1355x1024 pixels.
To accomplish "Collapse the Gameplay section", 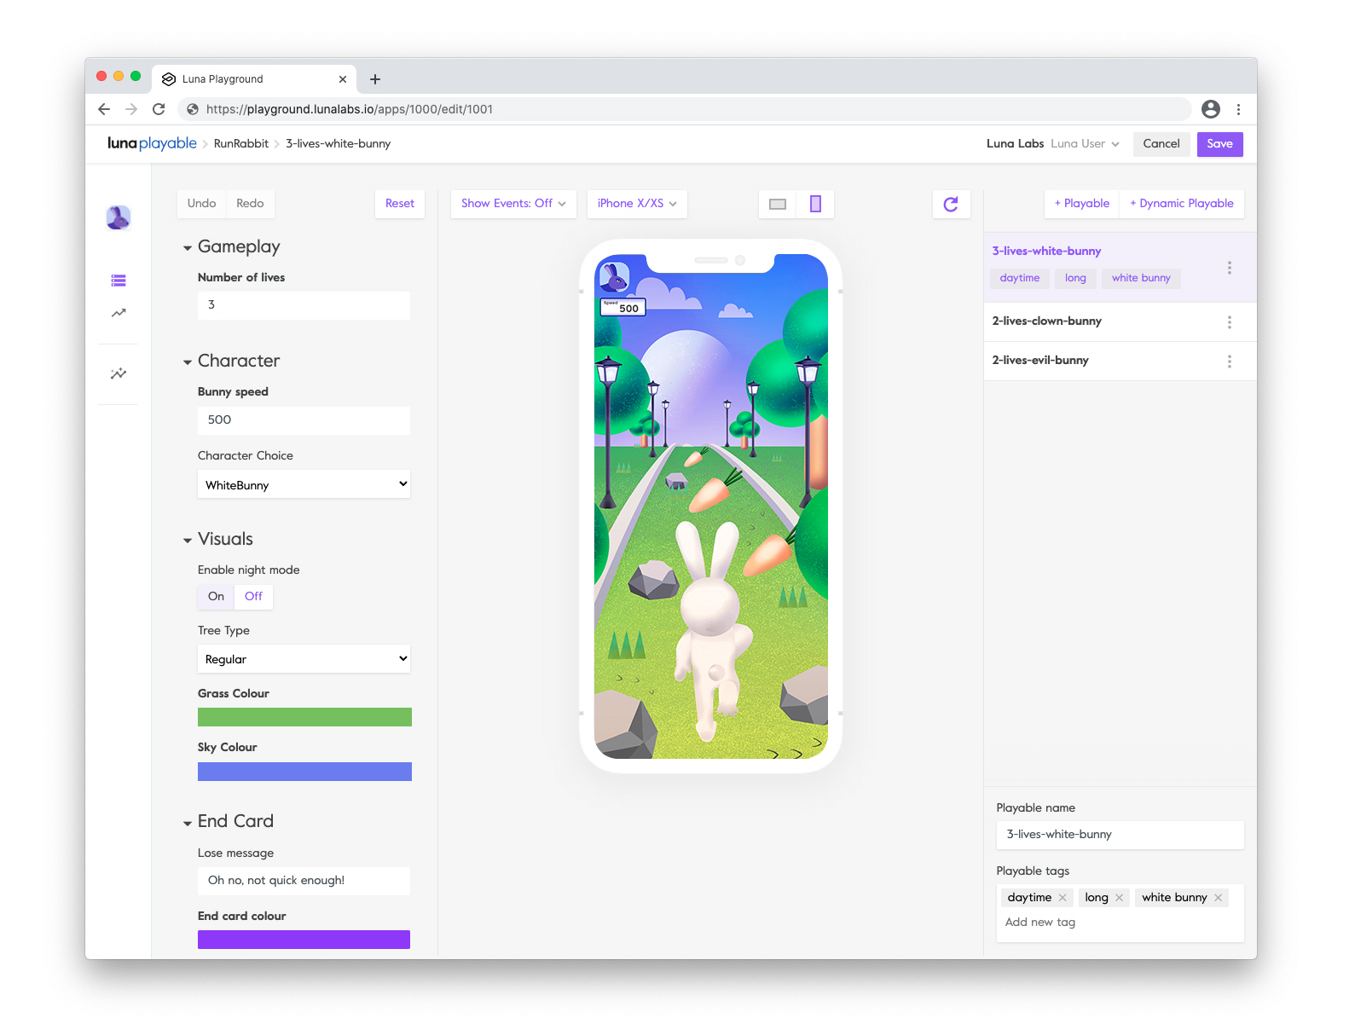I will pyautogui.click(x=188, y=248).
